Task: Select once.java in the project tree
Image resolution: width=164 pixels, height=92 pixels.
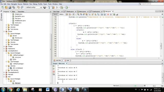Action: pos(18,57)
